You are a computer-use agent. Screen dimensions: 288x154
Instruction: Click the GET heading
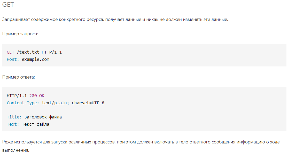pyautogui.click(x=8, y=4)
